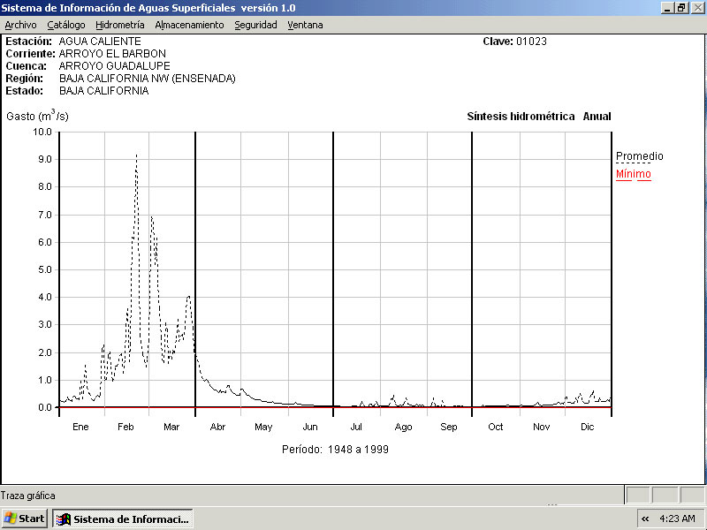Click the 4:23 AM system clock
Viewport: 707px width, 530px height.
677,519
